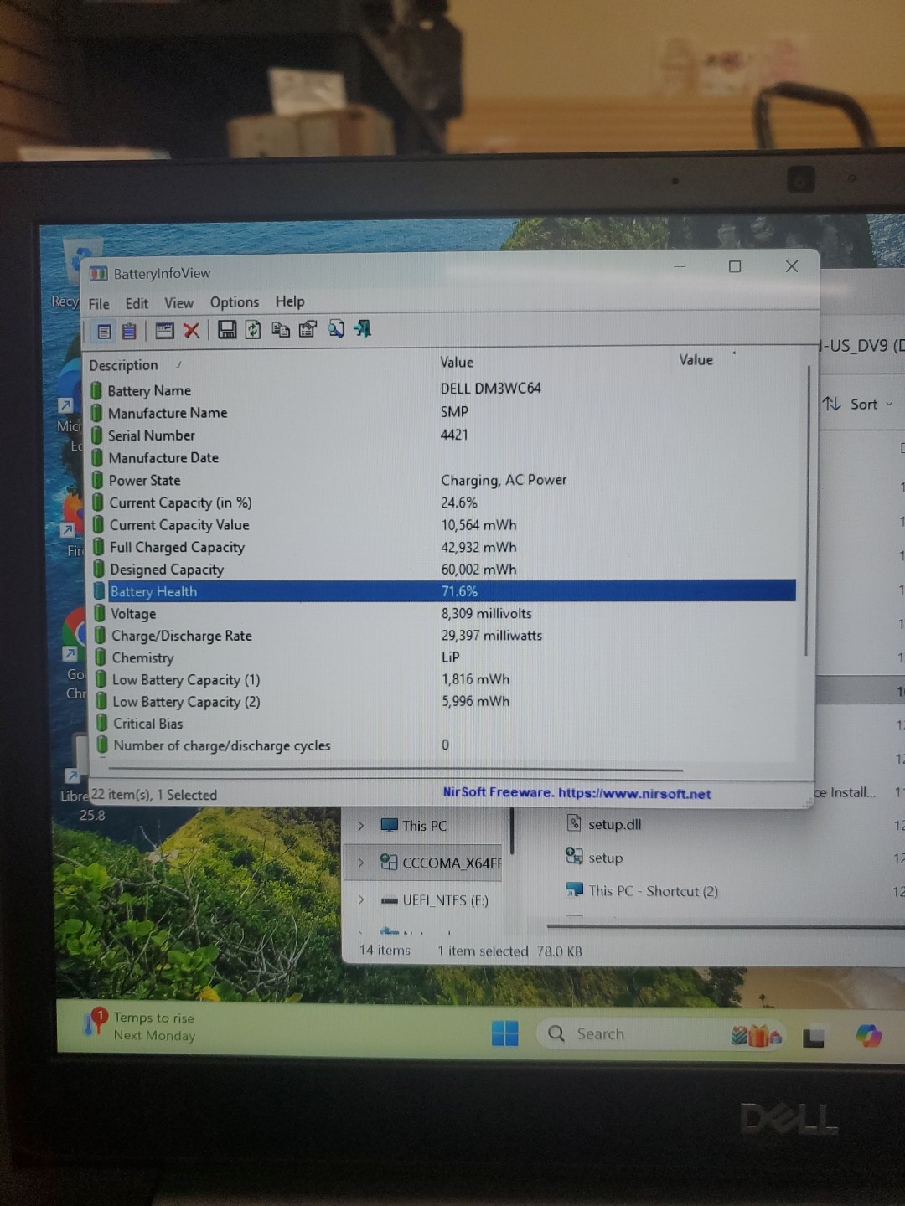Image resolution: width=905 pixels, height=1206 pixels.
Task: Click battery icon beside Battery Name row
Action: 96,391
